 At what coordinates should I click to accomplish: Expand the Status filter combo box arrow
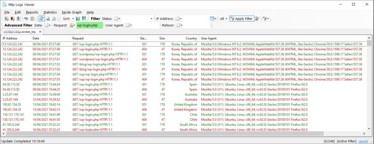click(x=152, y=19)
